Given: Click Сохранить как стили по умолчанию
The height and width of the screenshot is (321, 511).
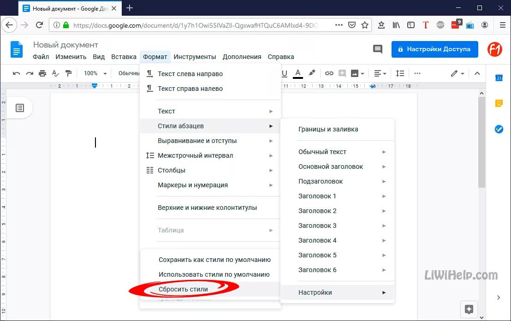Looking at the screenshot, I should pos(210,260).
